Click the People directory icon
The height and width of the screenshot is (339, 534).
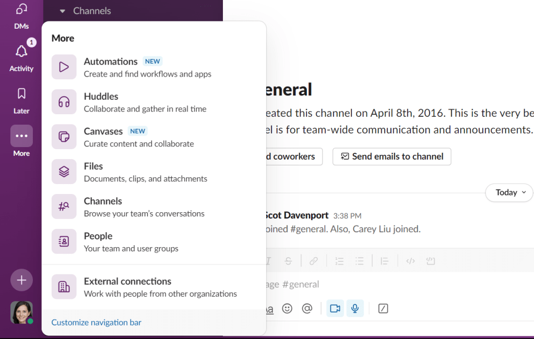click(x=64, y=241)
